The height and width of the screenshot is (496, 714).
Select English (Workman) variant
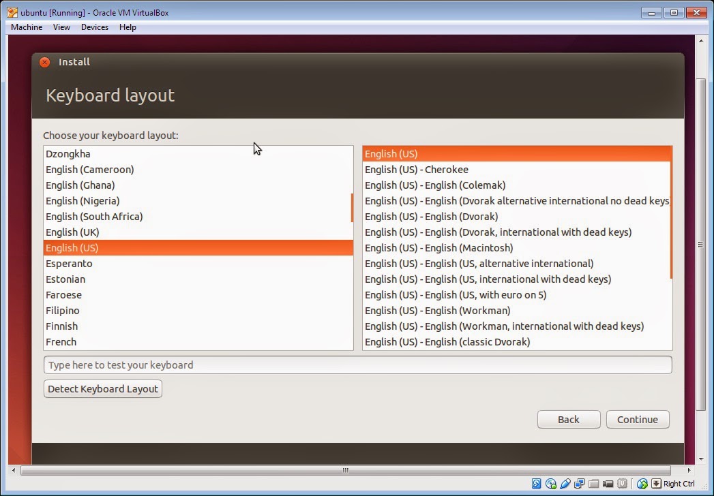tap(517, 311)
